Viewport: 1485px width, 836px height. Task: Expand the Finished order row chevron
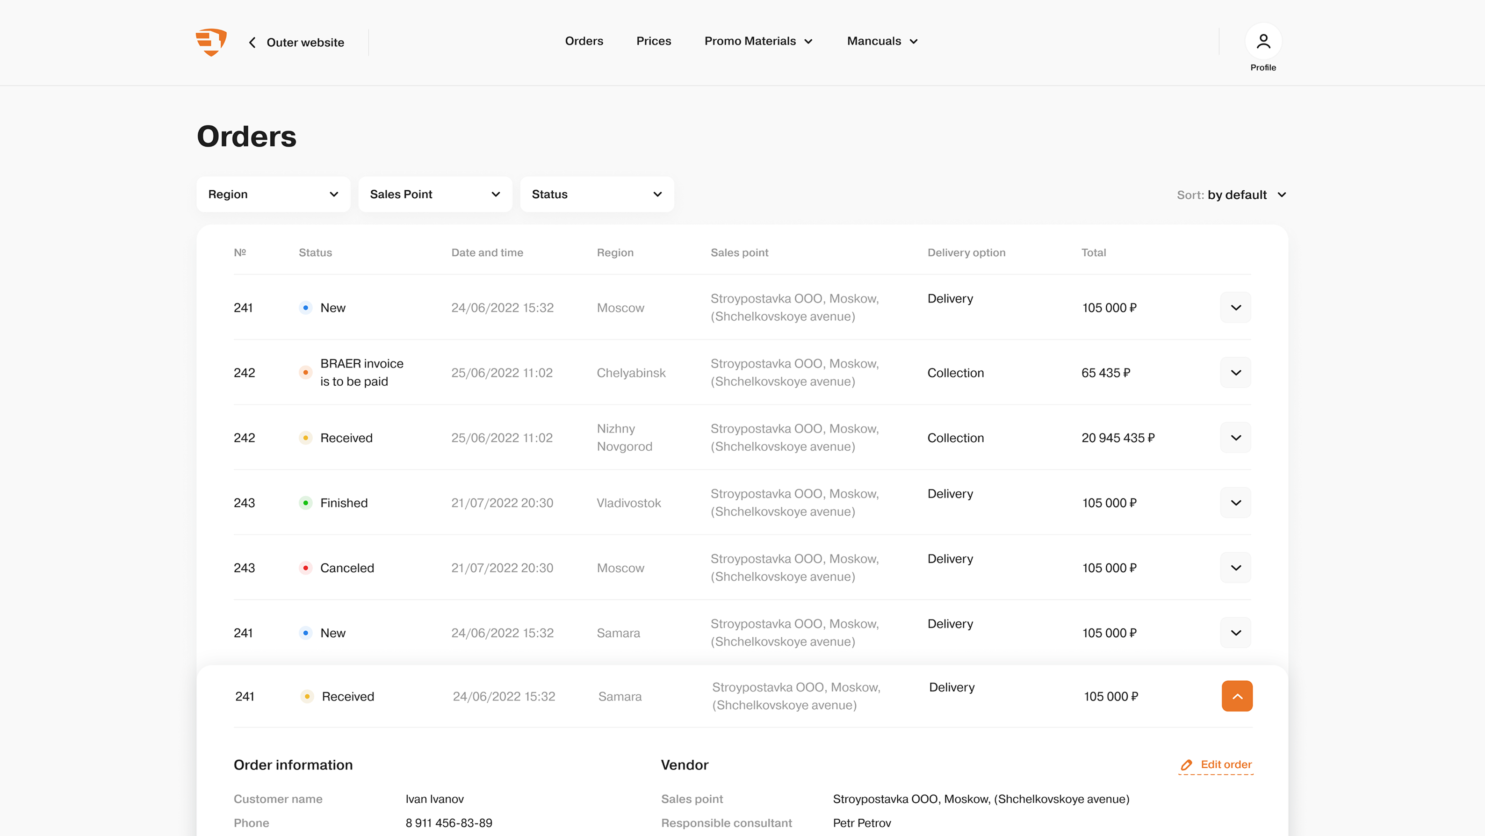click(1235, 503)
